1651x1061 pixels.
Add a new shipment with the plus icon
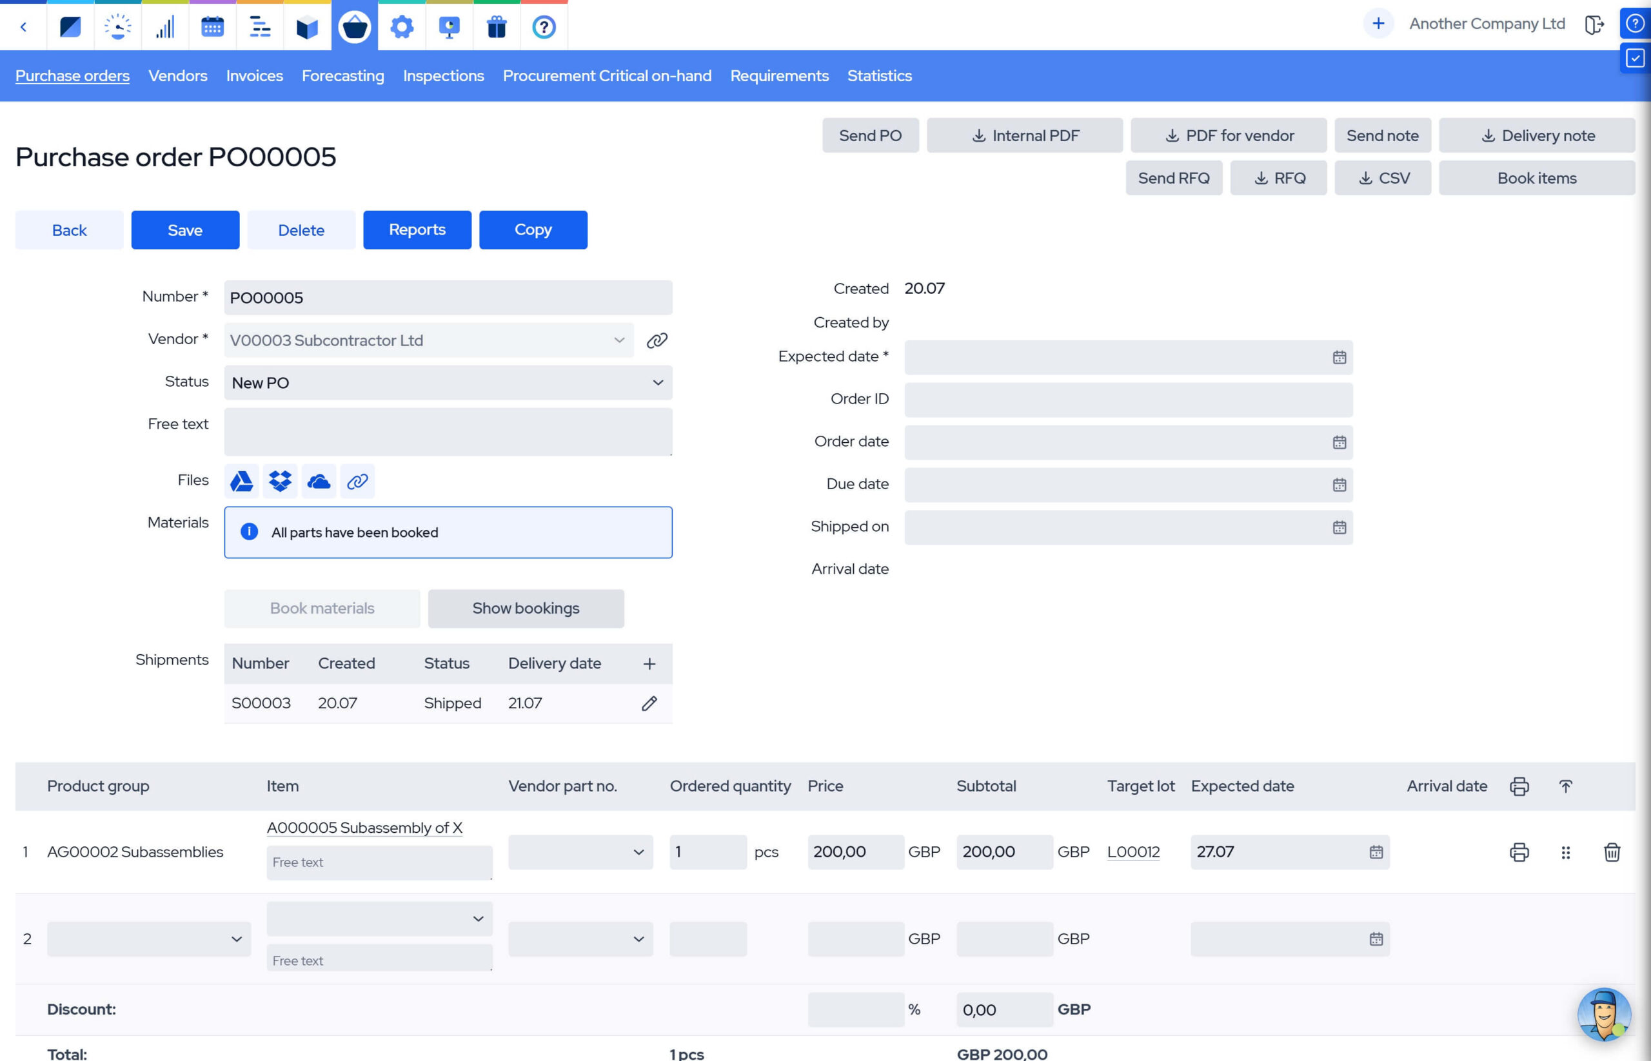[x=649, y=663]
